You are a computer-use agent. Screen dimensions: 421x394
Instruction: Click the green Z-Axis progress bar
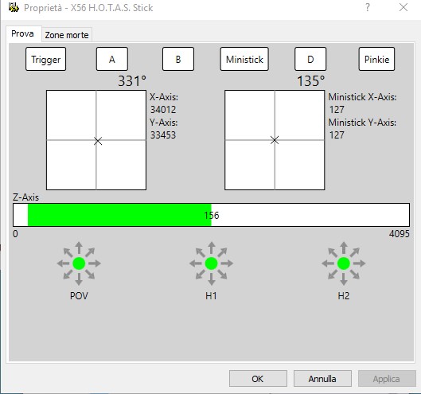(x=212, y=215)
